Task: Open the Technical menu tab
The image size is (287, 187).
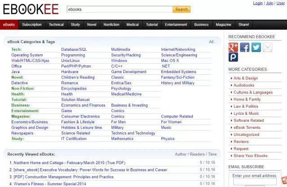Action: 56,25
